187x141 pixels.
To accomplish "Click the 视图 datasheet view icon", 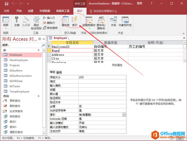I will [x=6, y=20].
